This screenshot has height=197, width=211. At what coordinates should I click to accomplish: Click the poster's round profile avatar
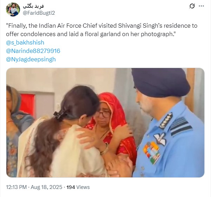pos(13,9)
